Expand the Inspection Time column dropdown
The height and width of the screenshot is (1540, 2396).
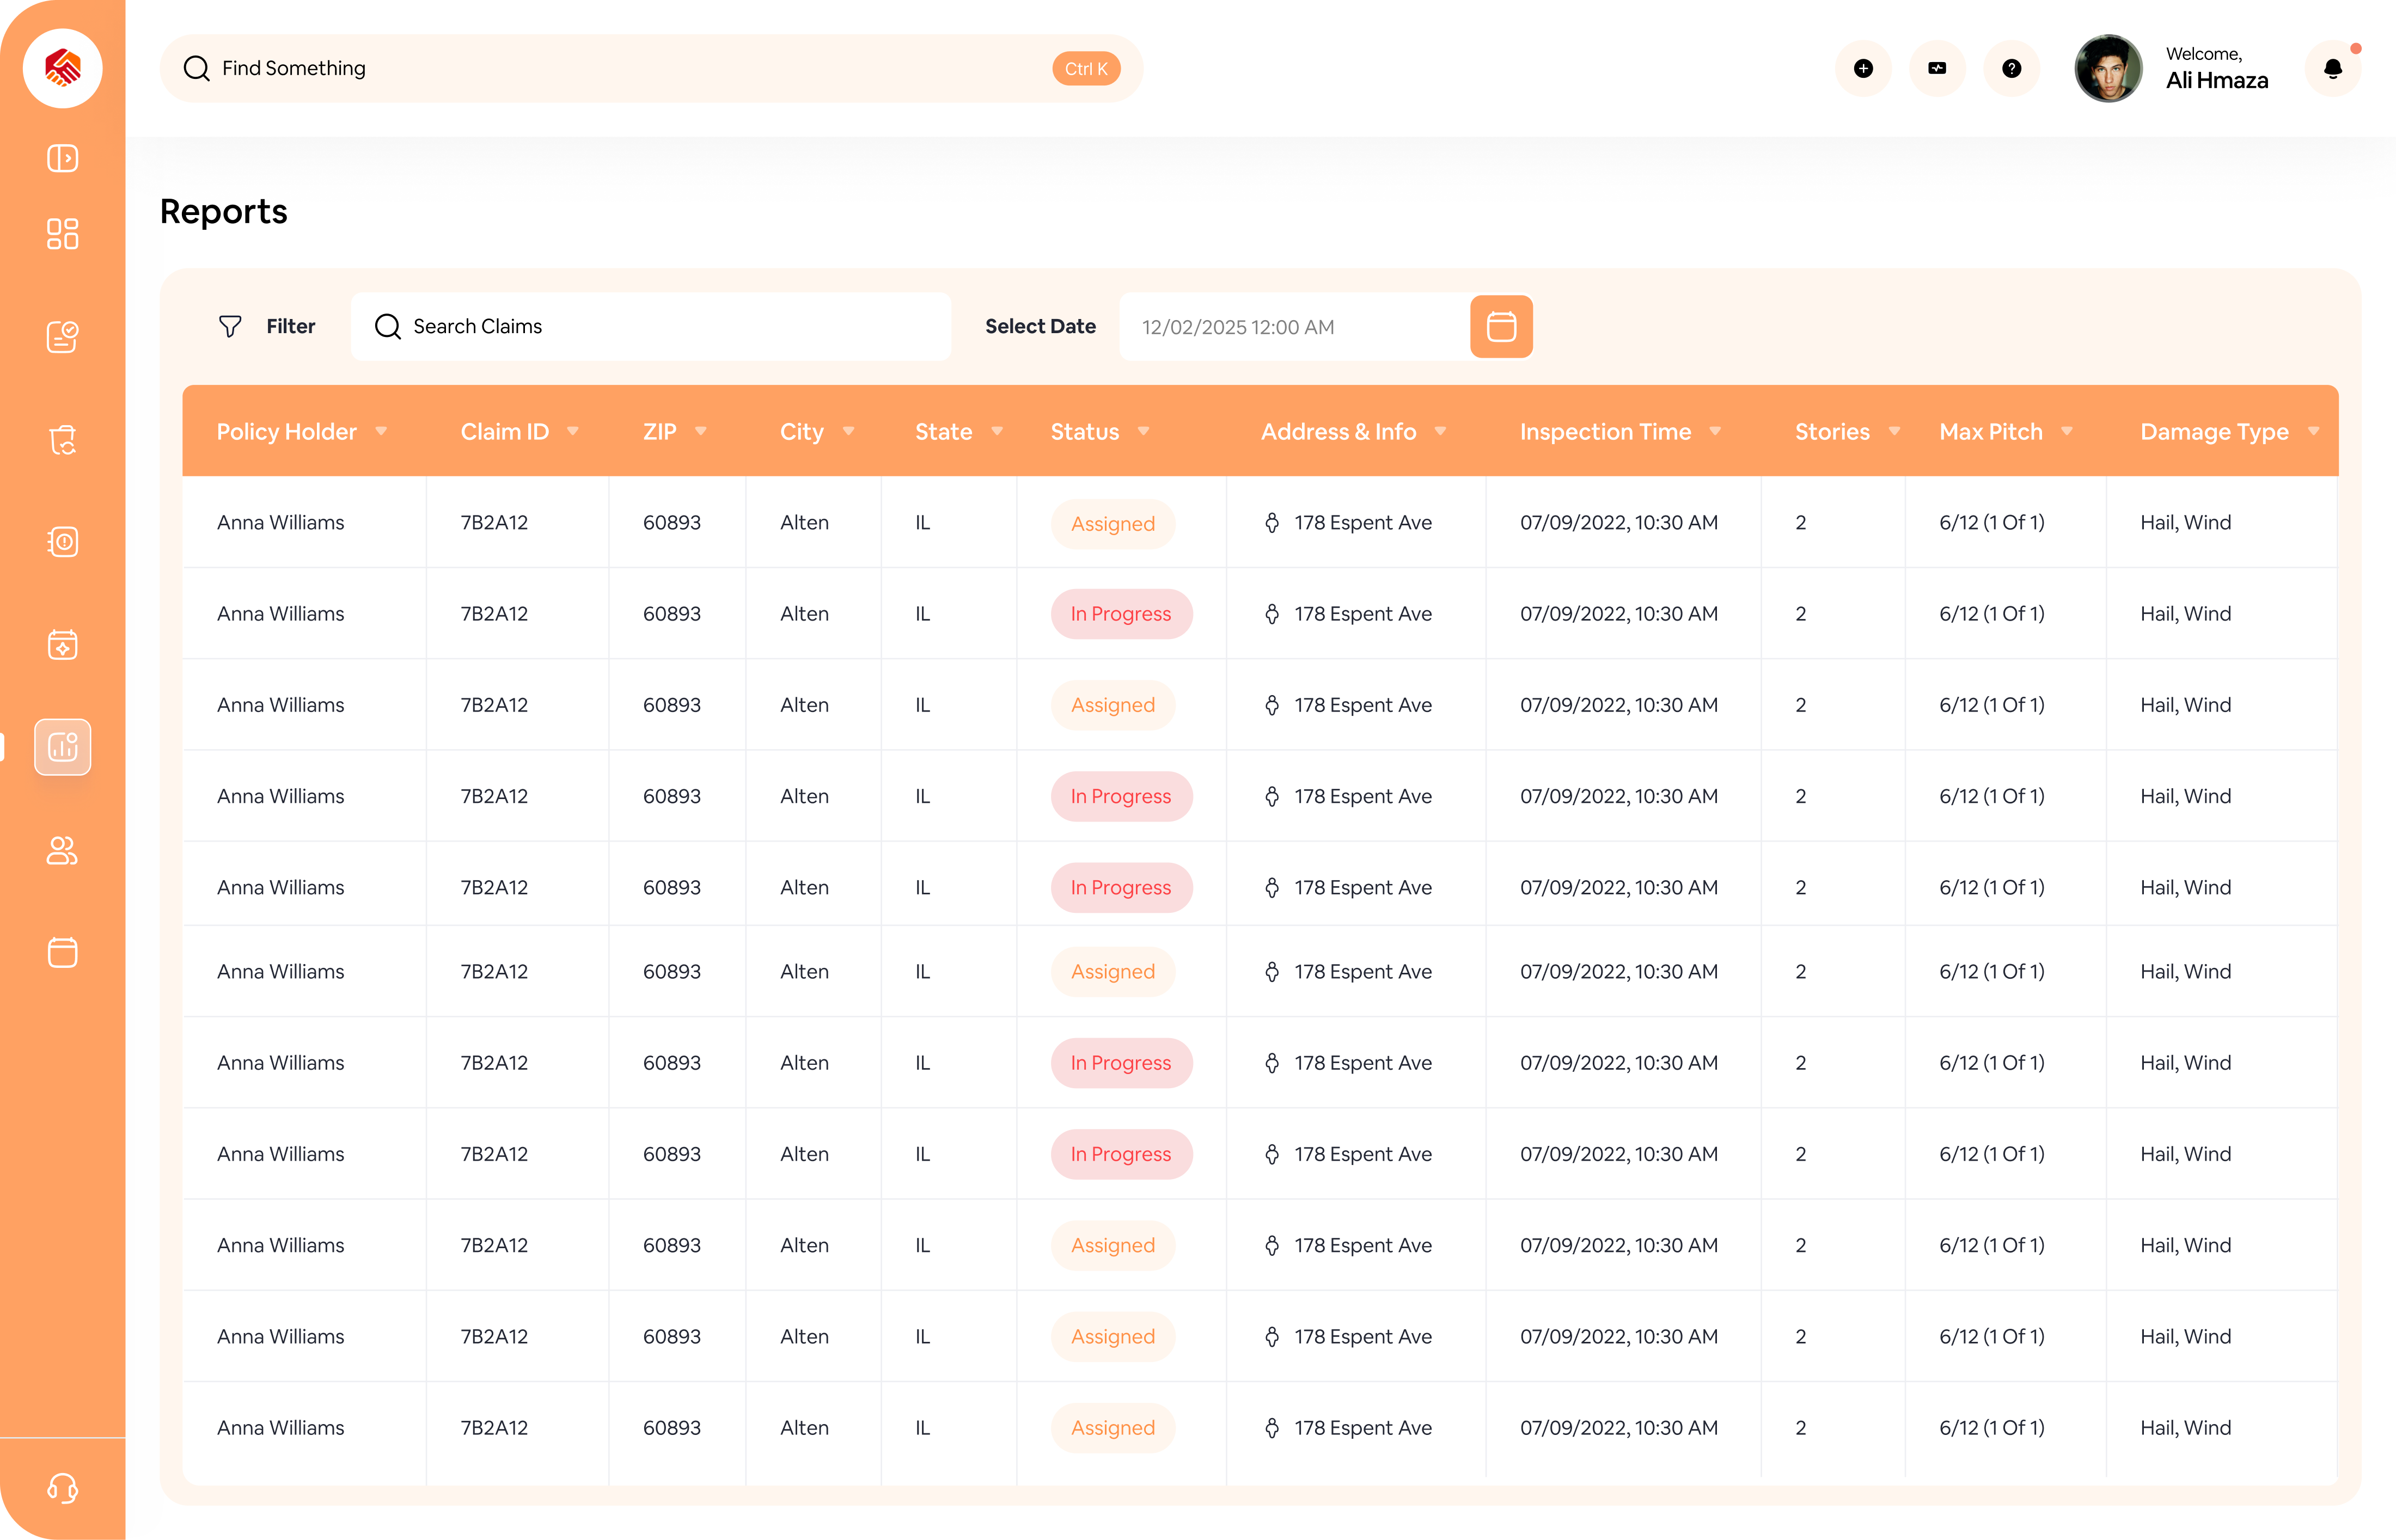(x=1715, y=431)
